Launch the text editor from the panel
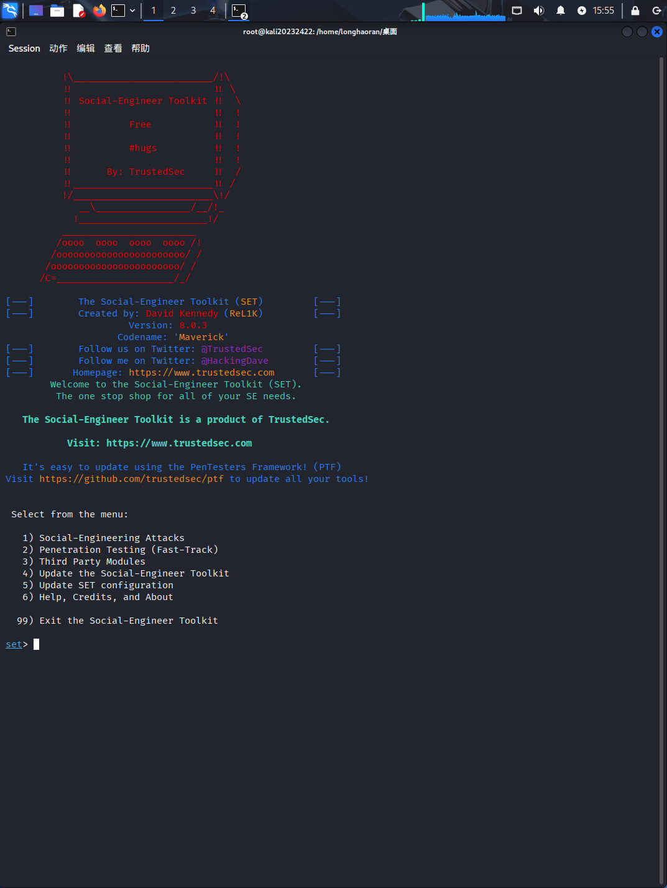Screen dimensions: 667x888 (78, 11)
